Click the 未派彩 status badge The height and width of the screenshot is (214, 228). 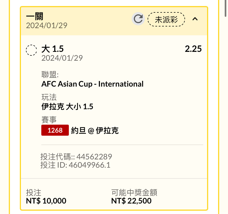pos(166,19)
